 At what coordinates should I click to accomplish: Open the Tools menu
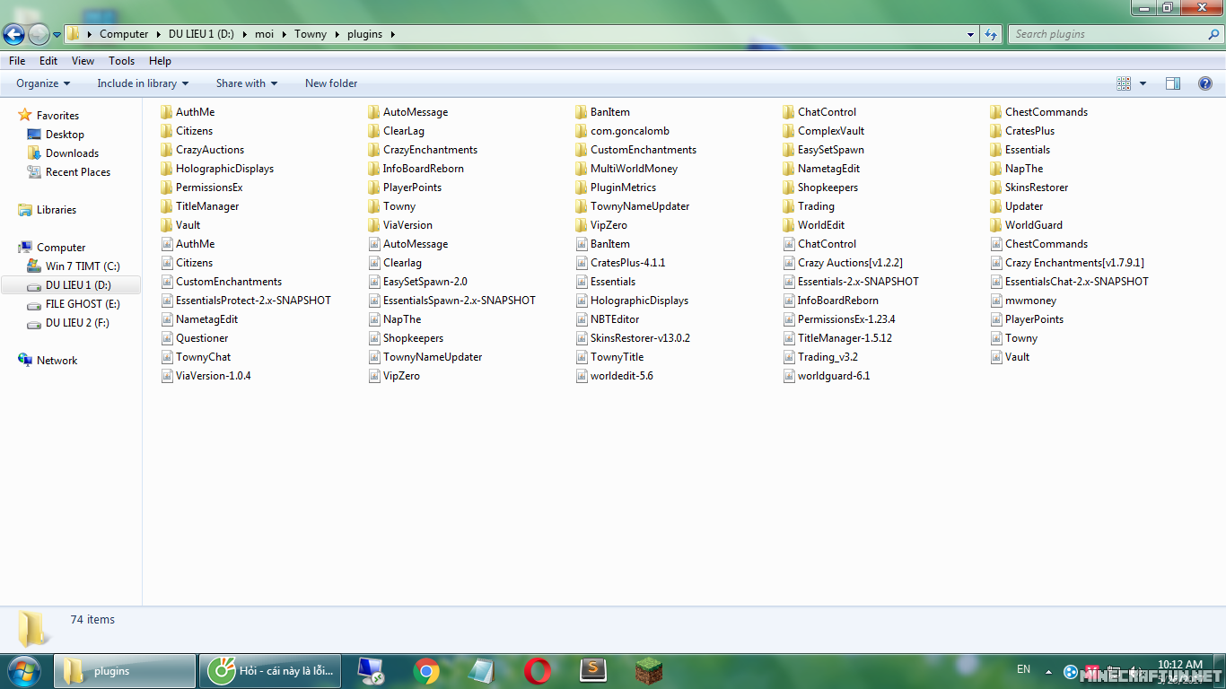[122, 61]
